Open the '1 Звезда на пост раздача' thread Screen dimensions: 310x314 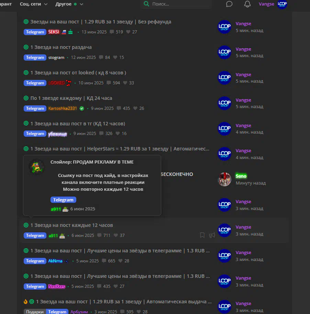pos(61,47)
